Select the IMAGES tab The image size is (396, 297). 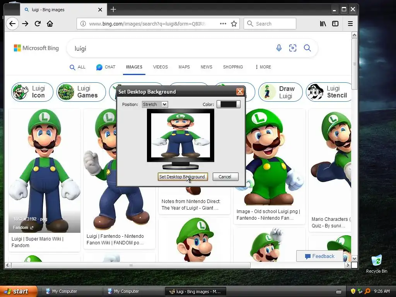click(134, 67)
